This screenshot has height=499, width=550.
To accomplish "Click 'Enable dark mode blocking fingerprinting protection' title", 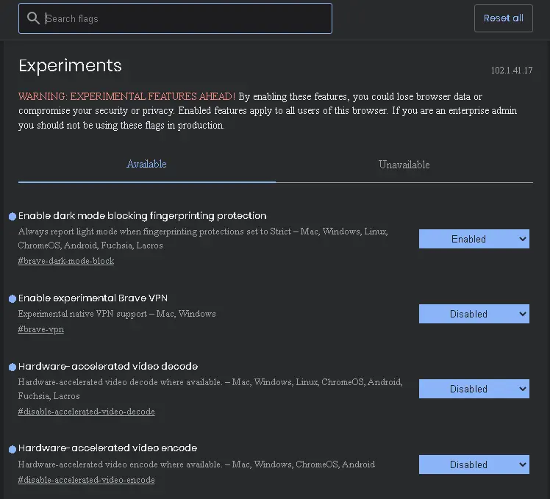I will click(x=143, y=215).
